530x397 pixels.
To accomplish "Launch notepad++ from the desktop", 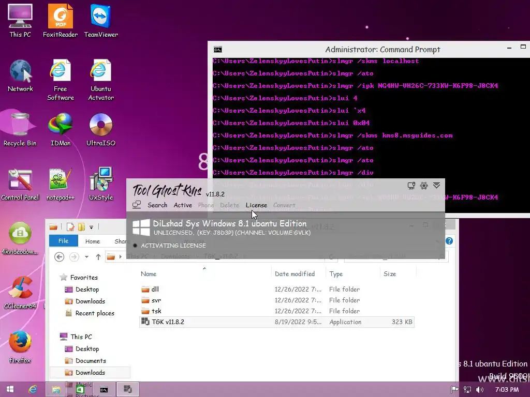I will (x=60, y=184).
